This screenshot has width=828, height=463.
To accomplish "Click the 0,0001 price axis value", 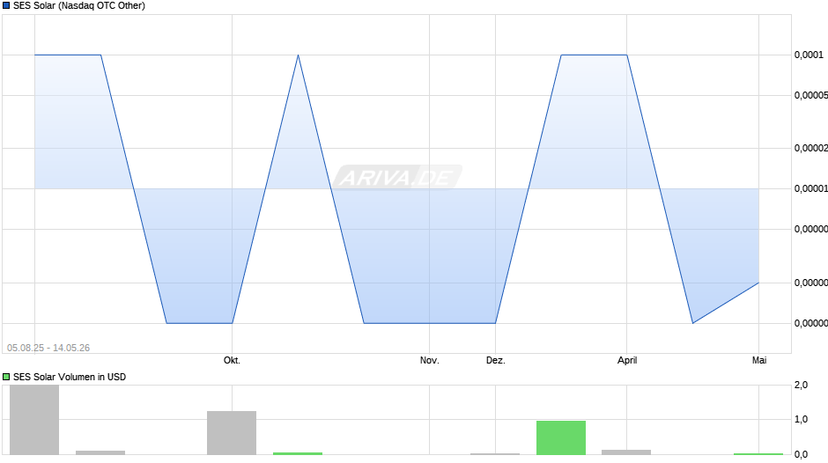I will click(x=809, y=55).
